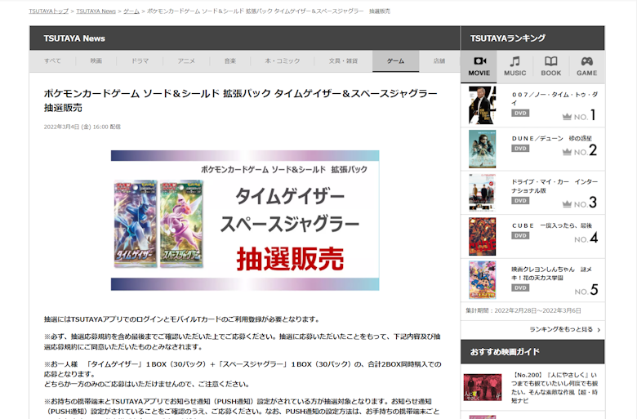Click the crown icon beside NO.1
637x419 pixels.
(x=567, y=117)
